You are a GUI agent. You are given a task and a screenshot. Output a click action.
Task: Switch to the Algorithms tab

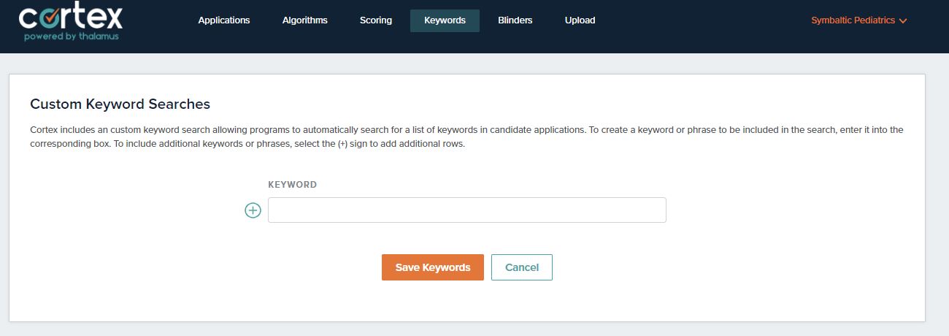pos(305,20)
